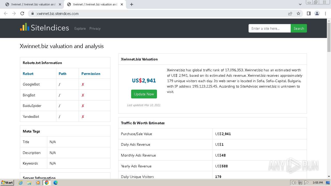This screenshot has width=331, height=186.
Task: Open the Explore menu link
Action: [x=80, y=28]
